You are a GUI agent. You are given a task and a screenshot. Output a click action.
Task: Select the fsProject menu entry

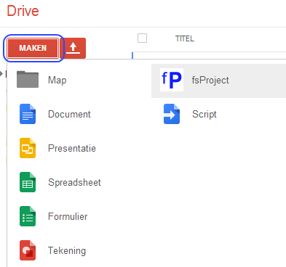tap(218, 81)
